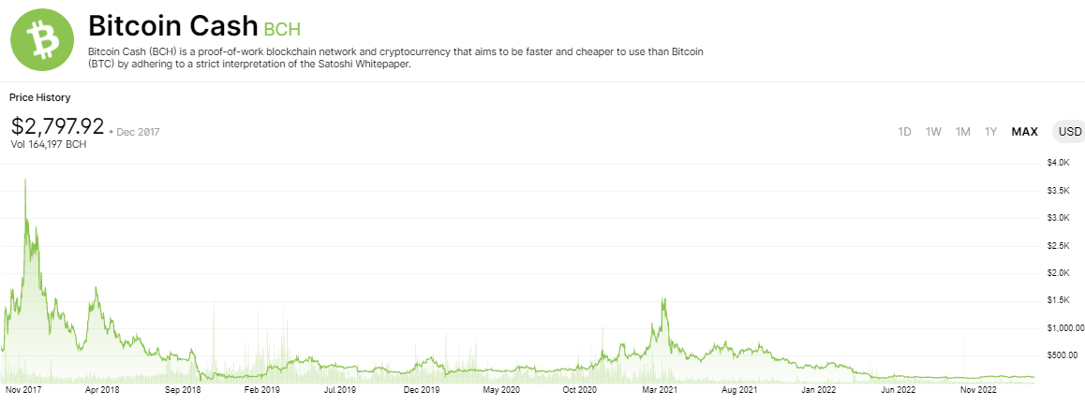Toggle the USD currency button
Viewport: 1085px width, 405px height.
pyautogui.click(x=1070, y=132)
